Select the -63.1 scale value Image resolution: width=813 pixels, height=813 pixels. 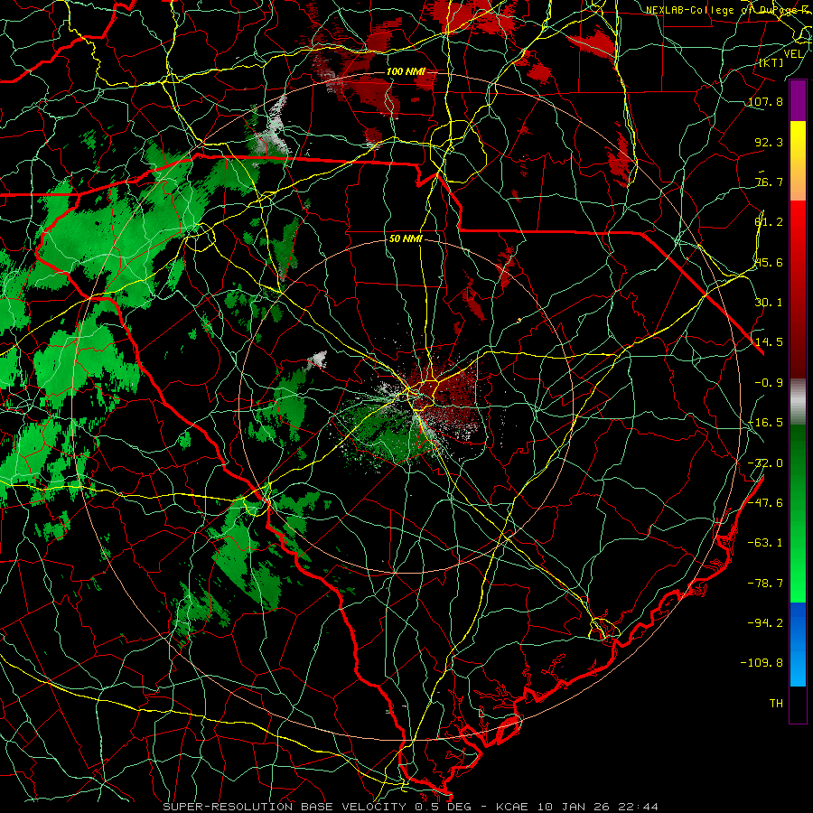[x=765, y=543]
